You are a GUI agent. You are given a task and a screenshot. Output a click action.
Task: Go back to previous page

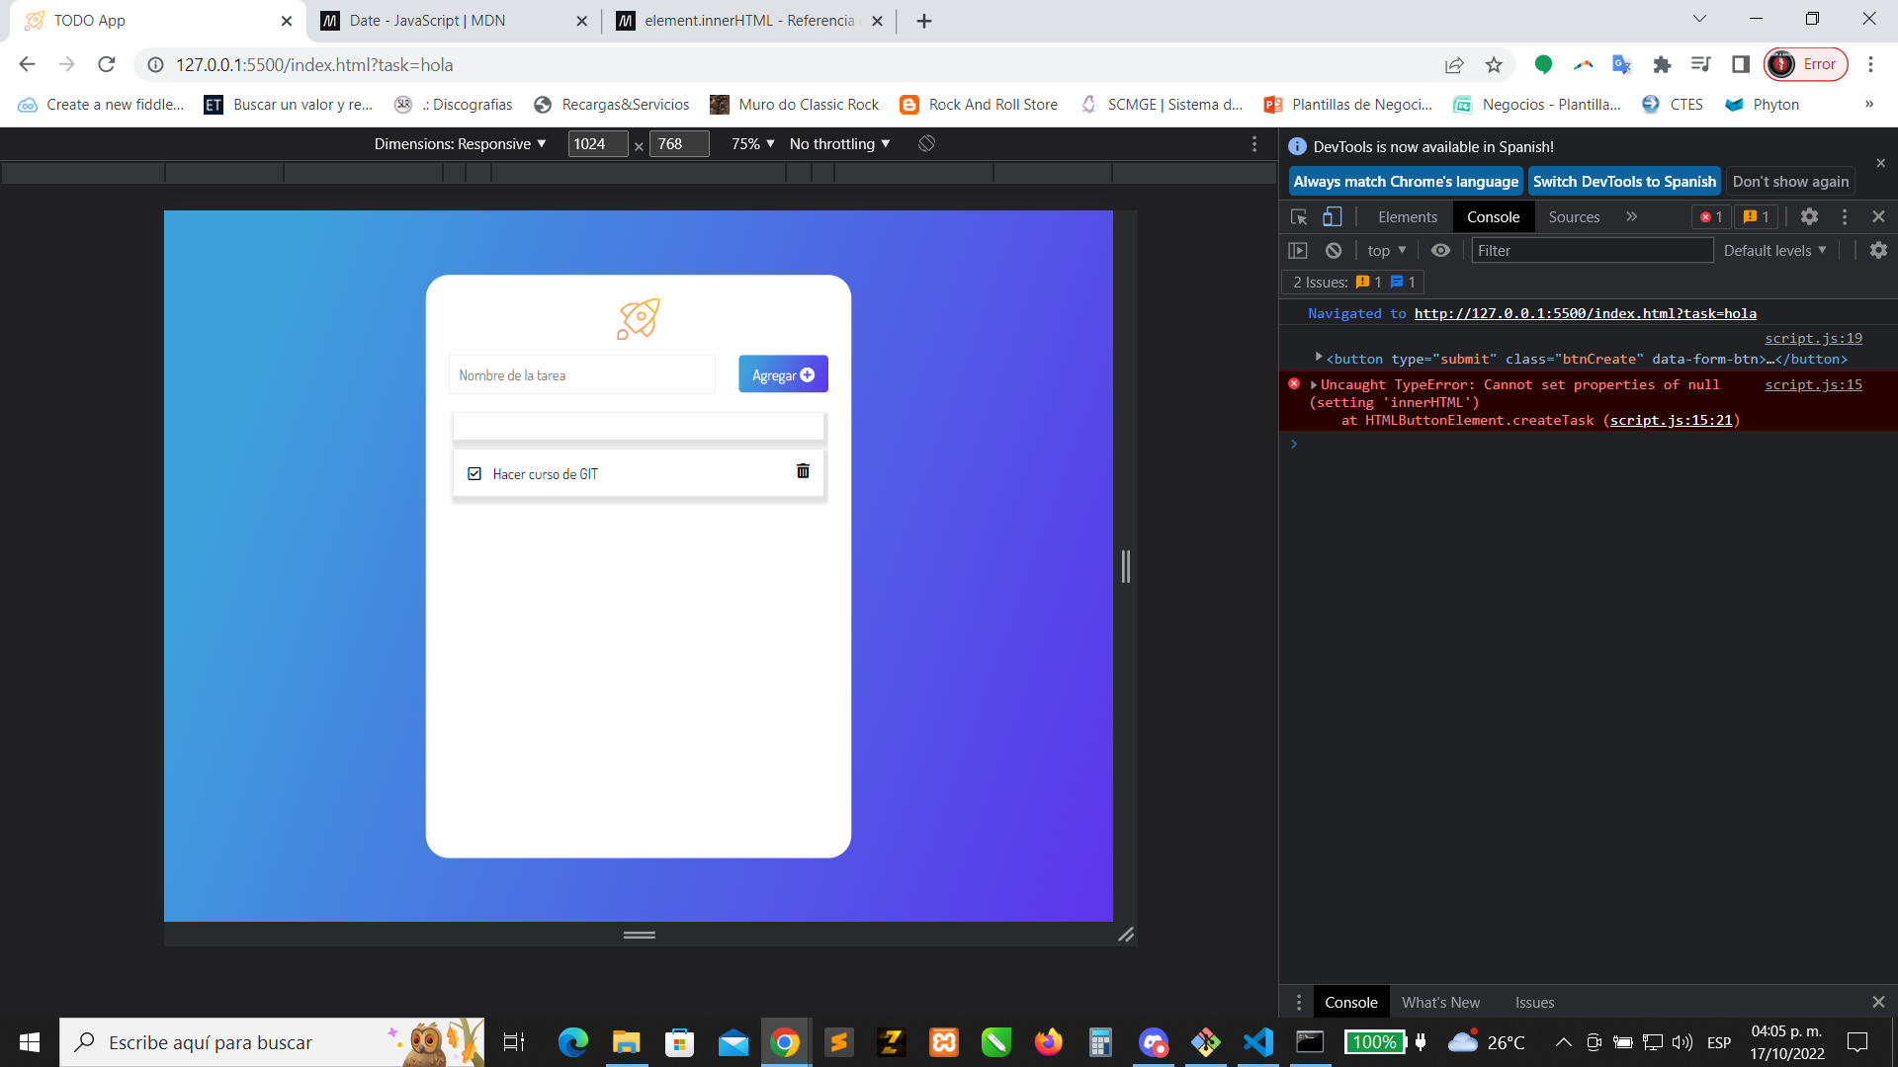(x=27, y=65)
